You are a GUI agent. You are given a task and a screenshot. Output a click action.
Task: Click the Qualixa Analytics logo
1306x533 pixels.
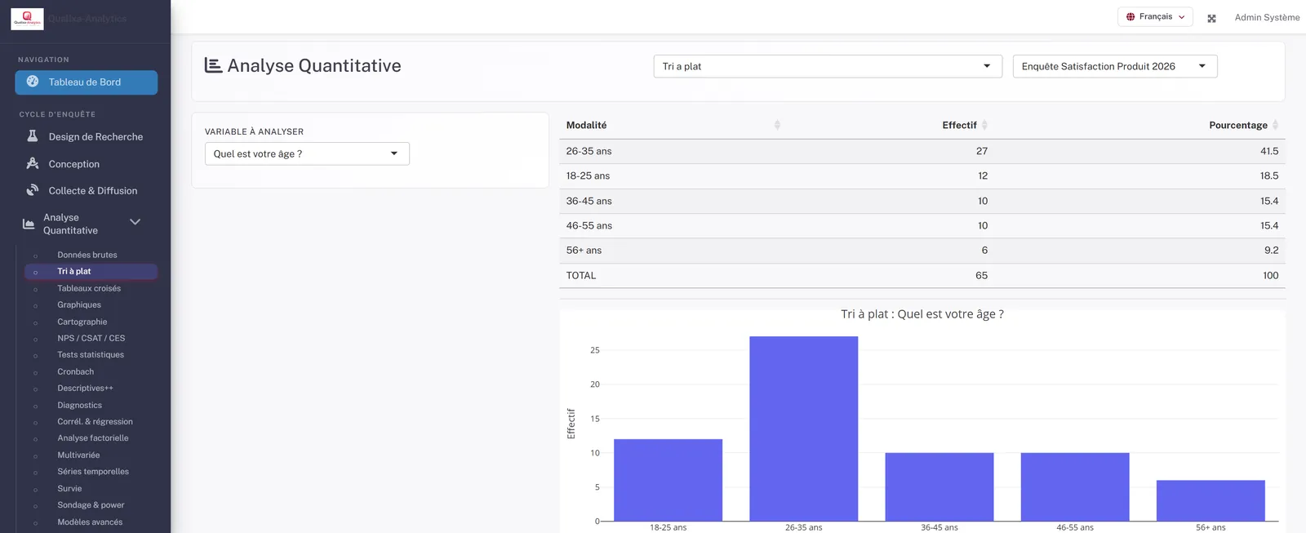[x=27, y=19]
